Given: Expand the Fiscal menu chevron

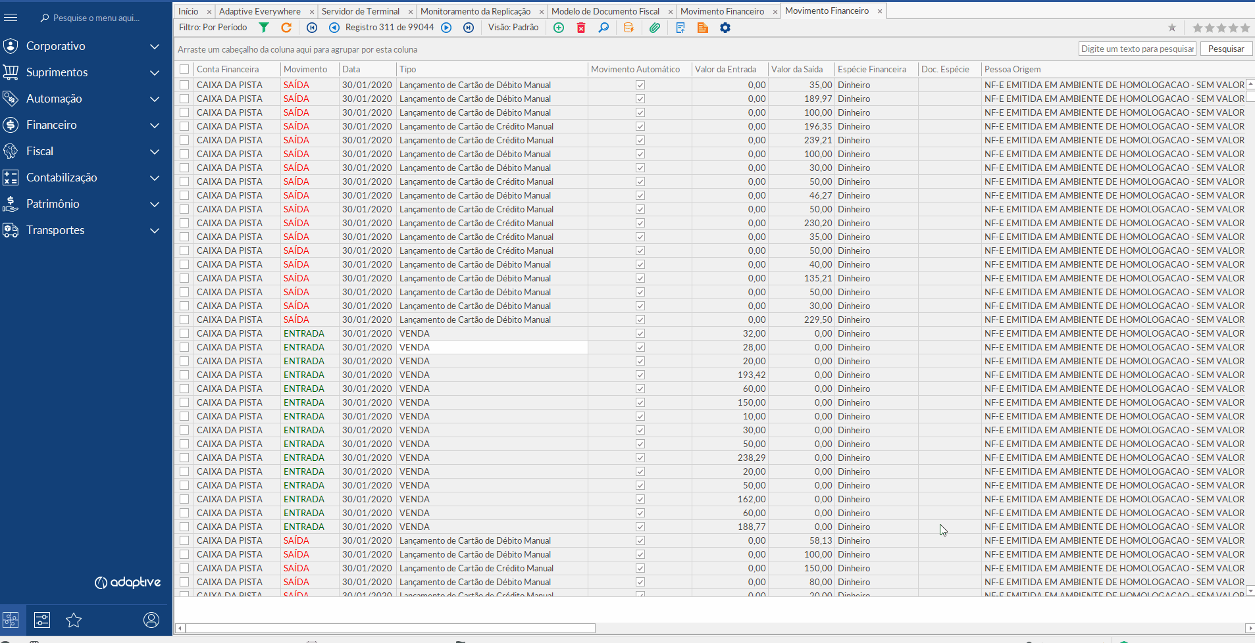Looking at the screenshot, I should pos(155,151).
